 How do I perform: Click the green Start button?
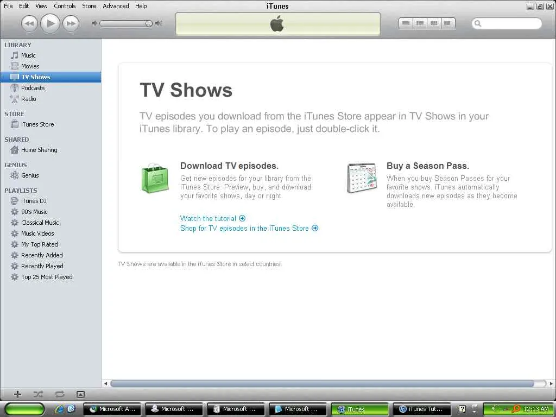pyautogui.click(x=24, y=409)
